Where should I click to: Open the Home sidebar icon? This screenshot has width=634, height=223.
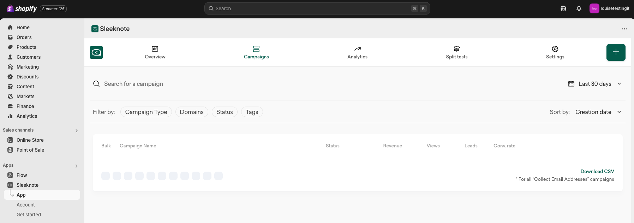10,27
